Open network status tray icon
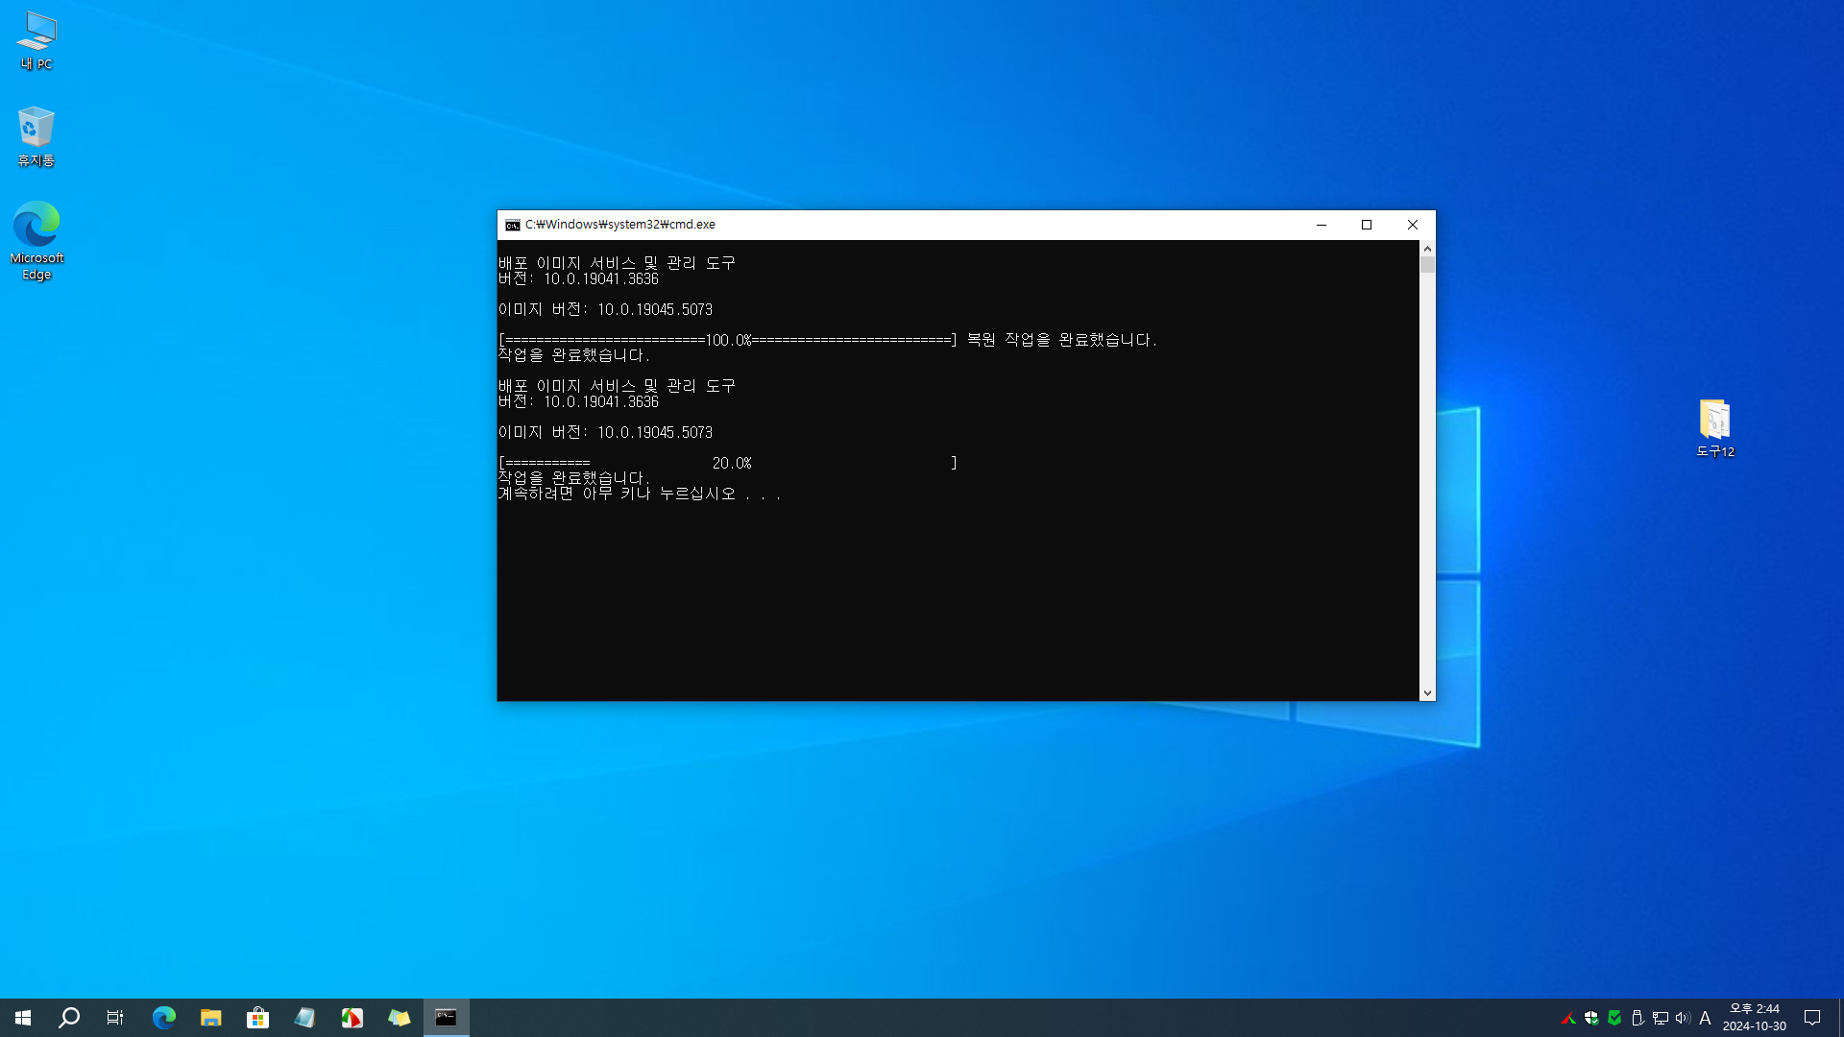 coord(1661,1018)
